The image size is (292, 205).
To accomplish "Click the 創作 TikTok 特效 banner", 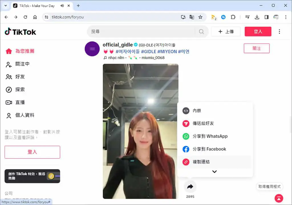I will (x=32, y=176).
